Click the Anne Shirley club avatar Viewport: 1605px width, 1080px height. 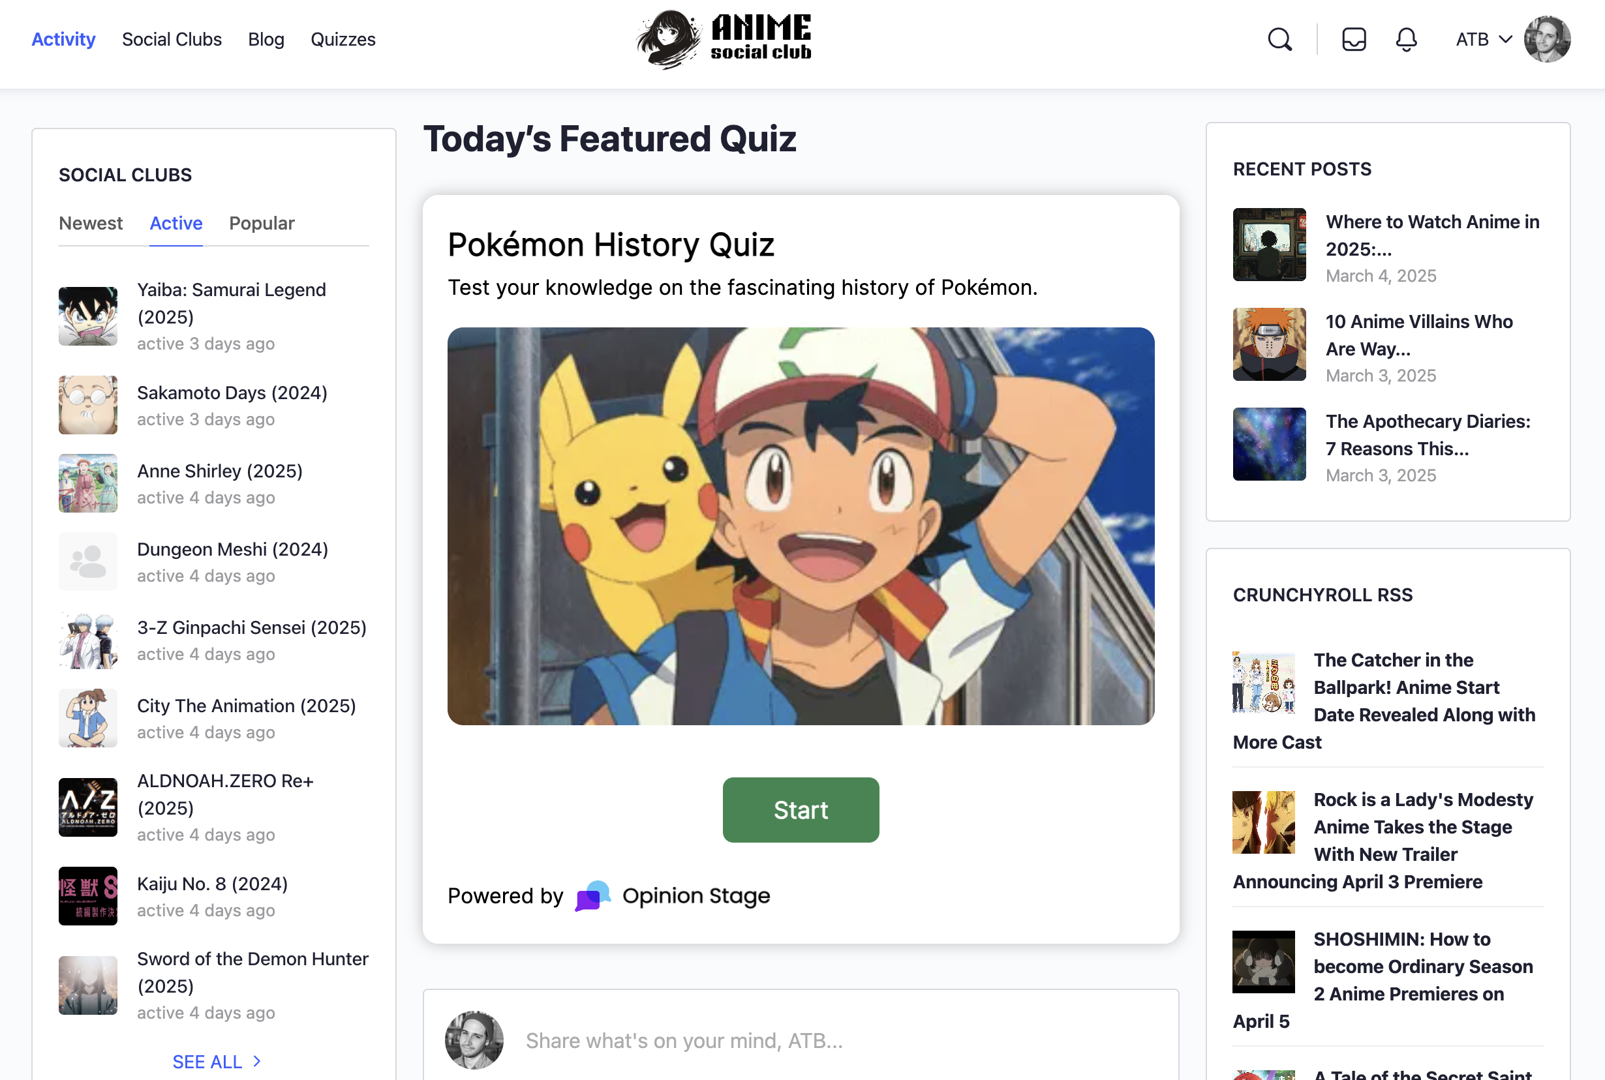pyautogui.click(x=88, y=483)
